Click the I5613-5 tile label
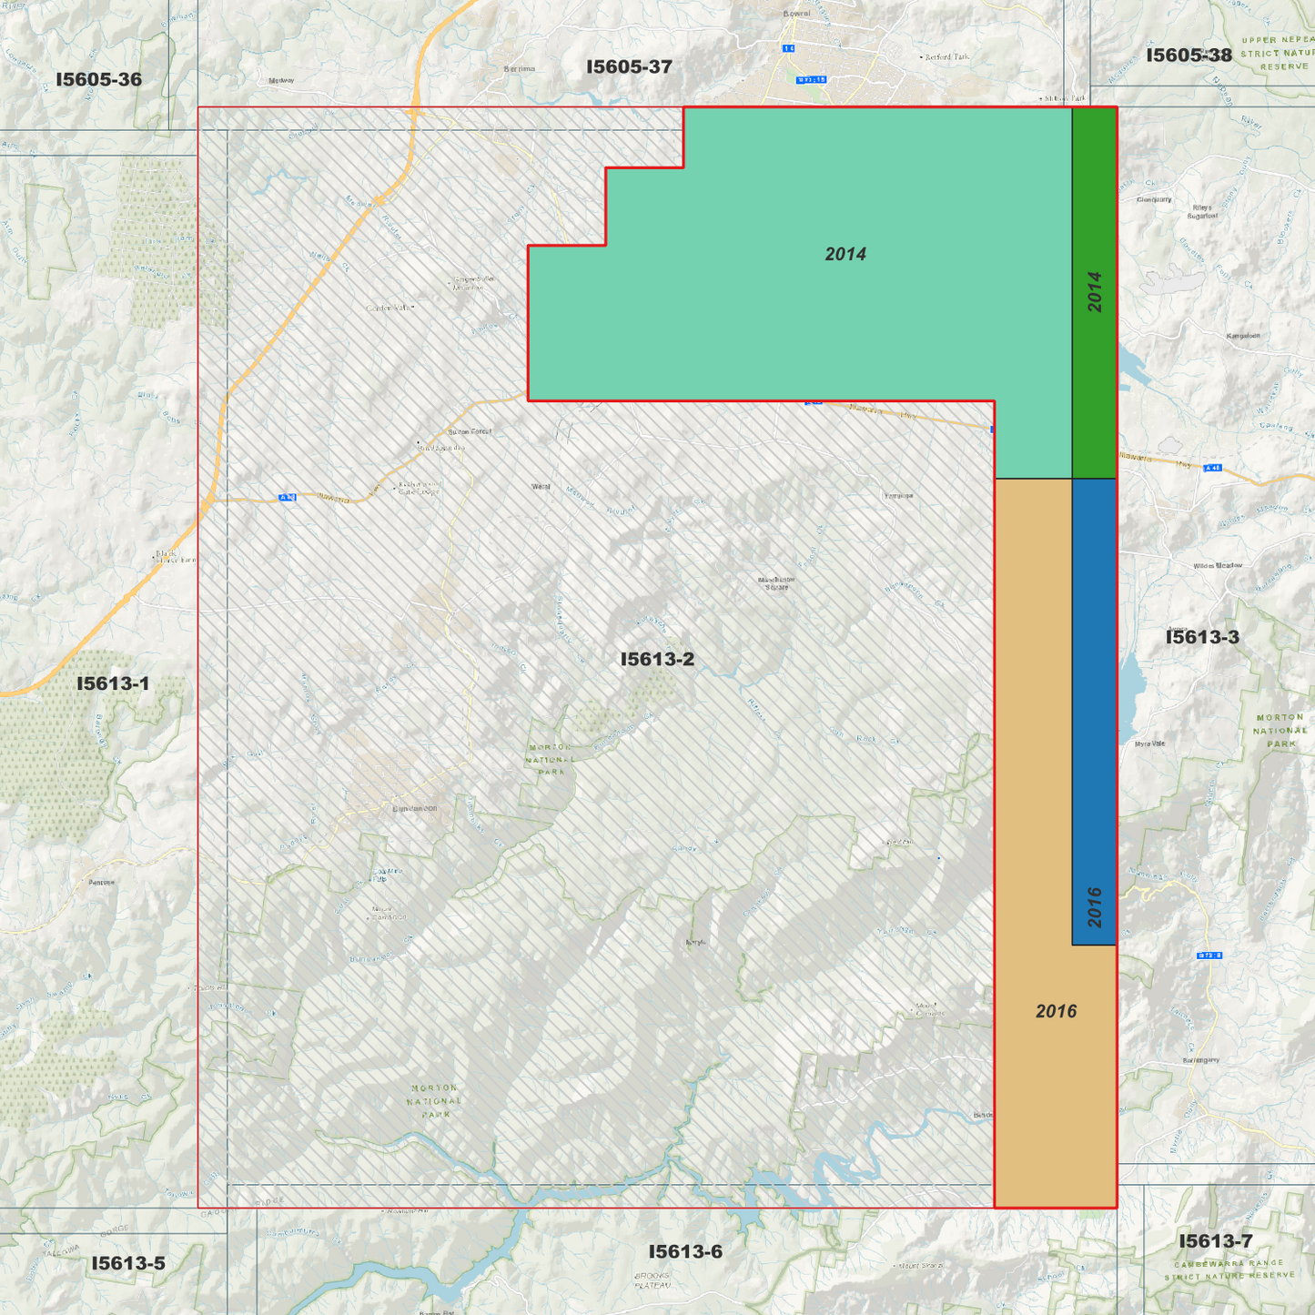The image size is (1315, 1315). click(127, 1263)
